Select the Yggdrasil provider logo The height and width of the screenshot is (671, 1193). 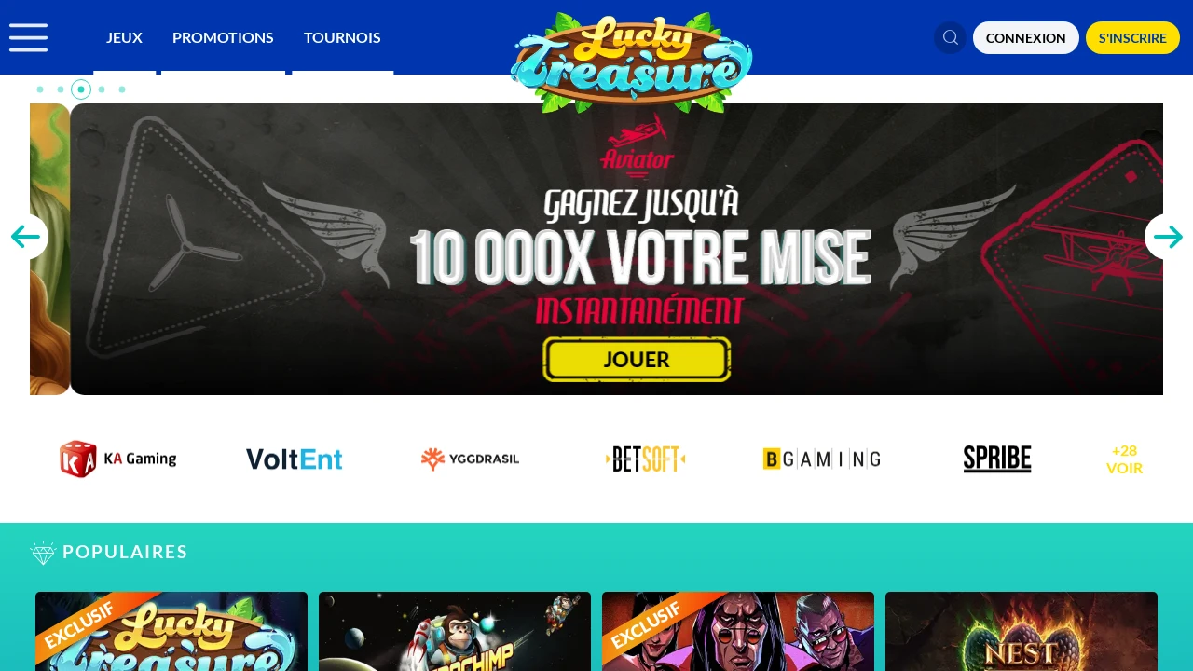(x=470, y=459)
